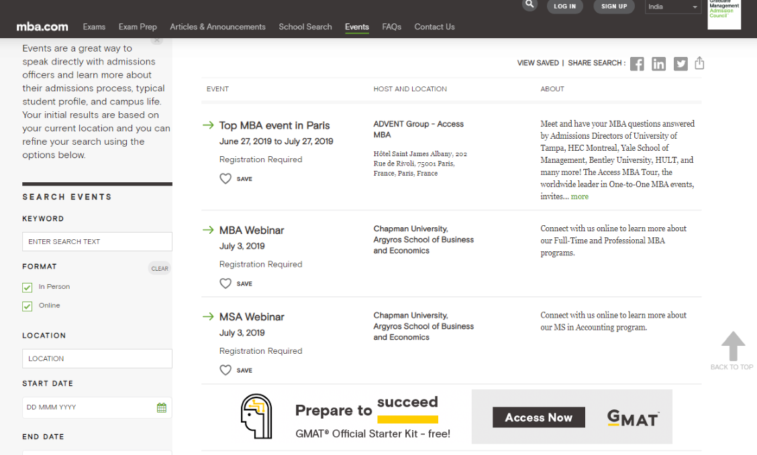Uncheck the In Person format checkbox
The width and height of the screenshot is (757, 455).
pyautogui.click(x=27, y=287)
